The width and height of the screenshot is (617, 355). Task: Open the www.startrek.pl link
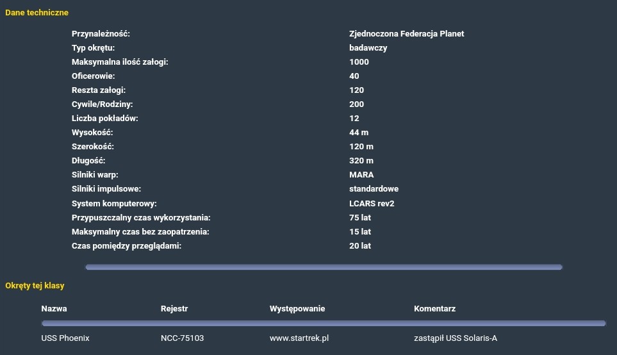(299, 338)
